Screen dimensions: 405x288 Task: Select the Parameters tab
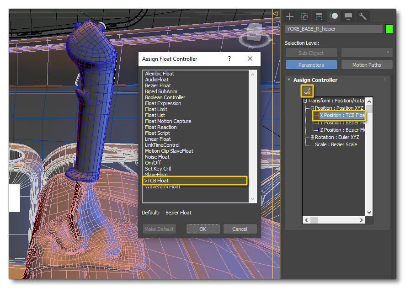[311, 64]
